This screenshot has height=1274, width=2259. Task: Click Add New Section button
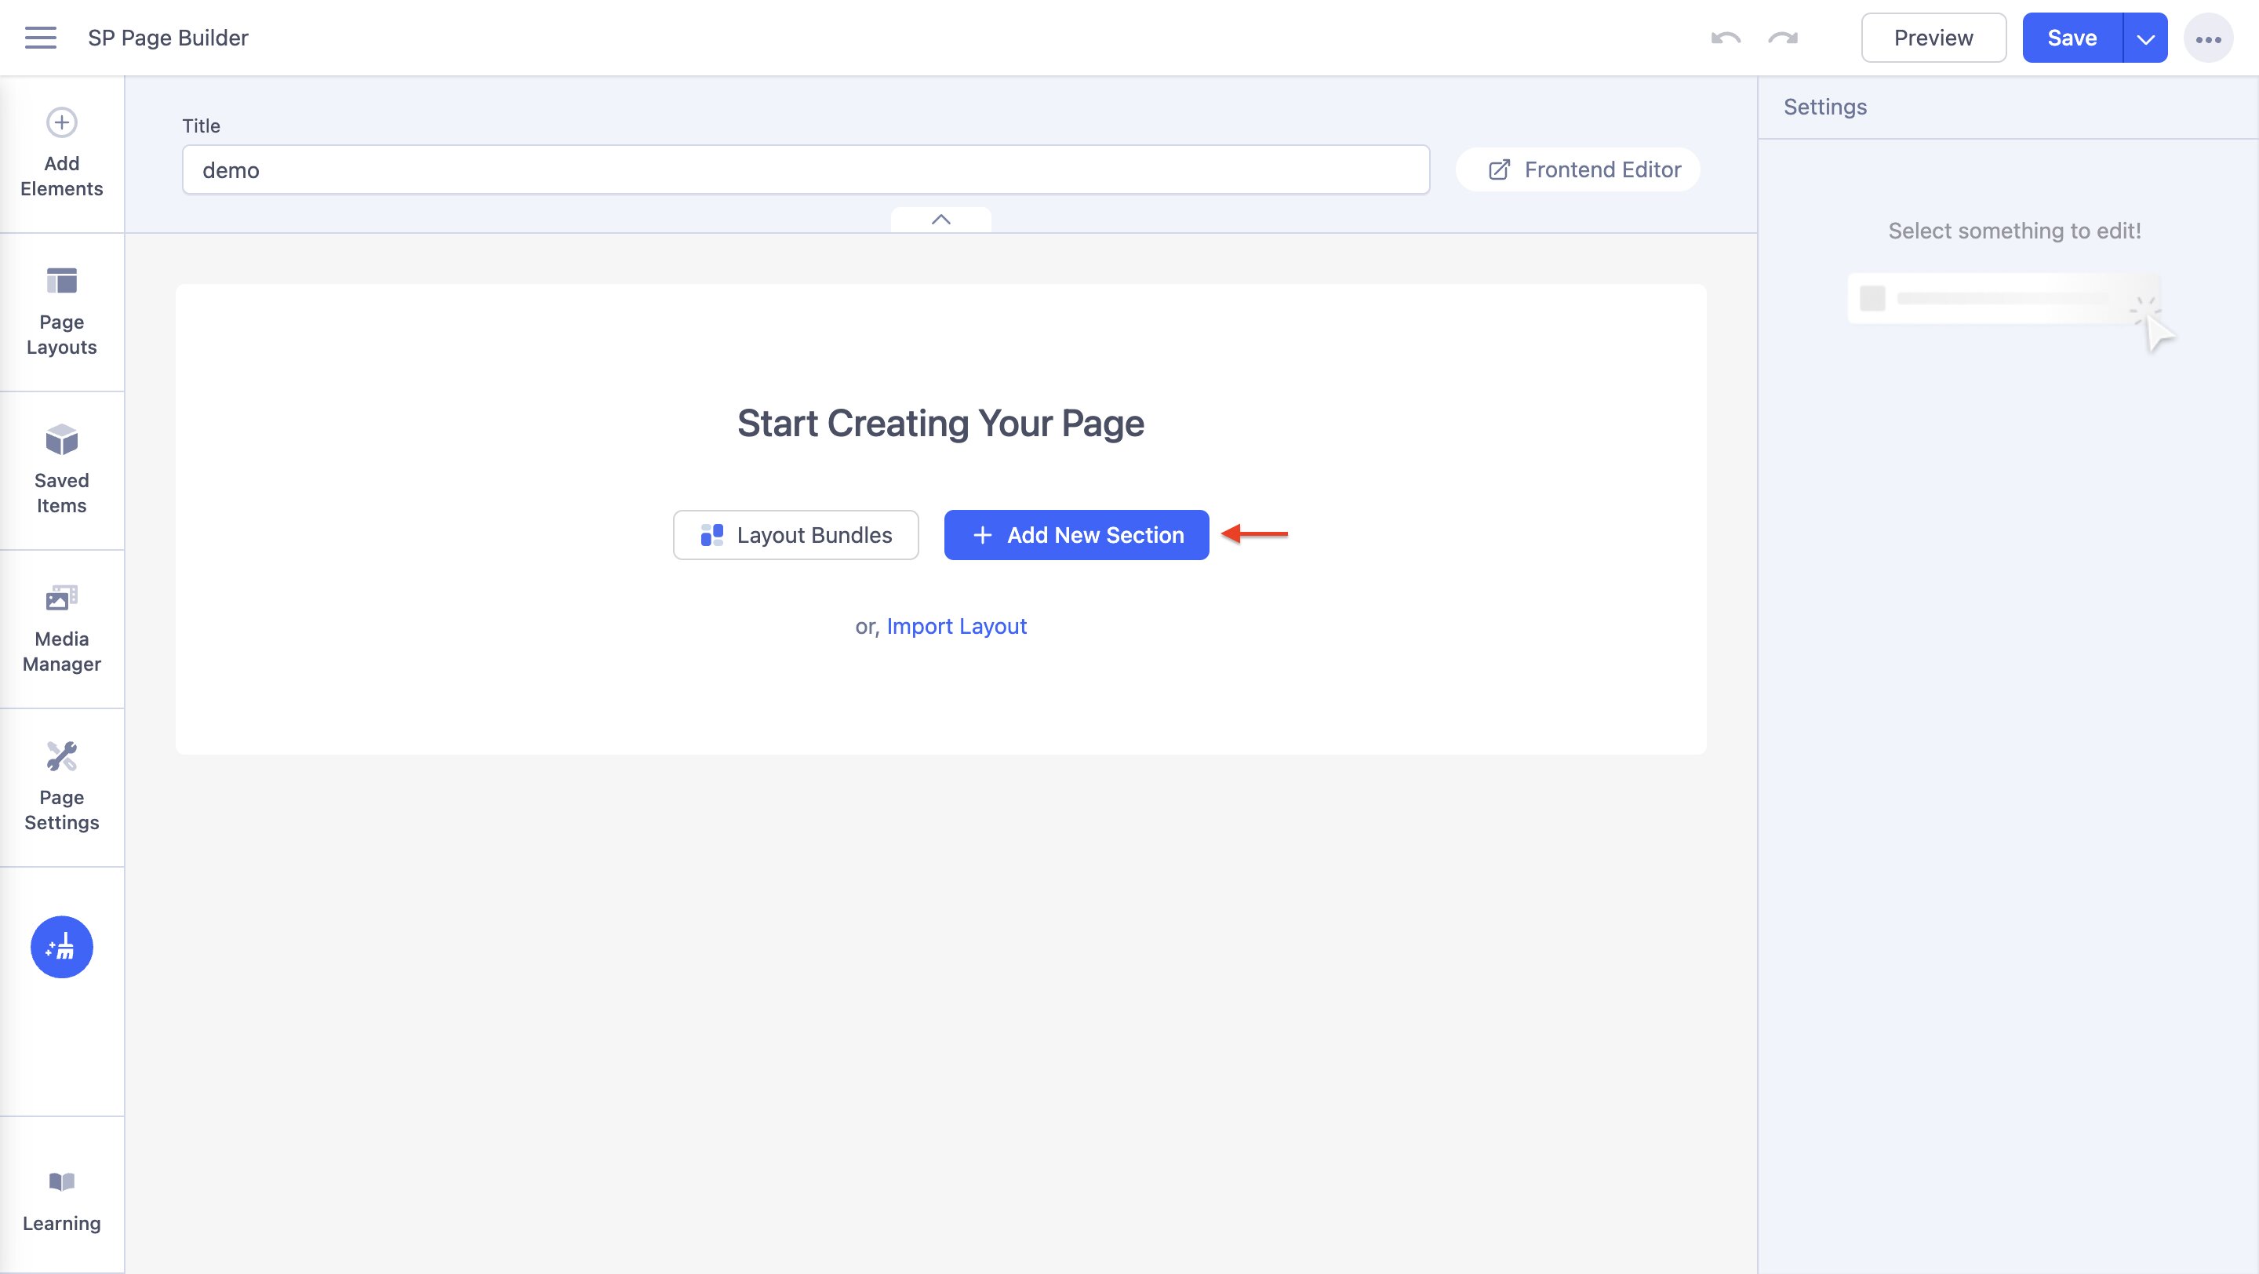tap(1076, 535)
